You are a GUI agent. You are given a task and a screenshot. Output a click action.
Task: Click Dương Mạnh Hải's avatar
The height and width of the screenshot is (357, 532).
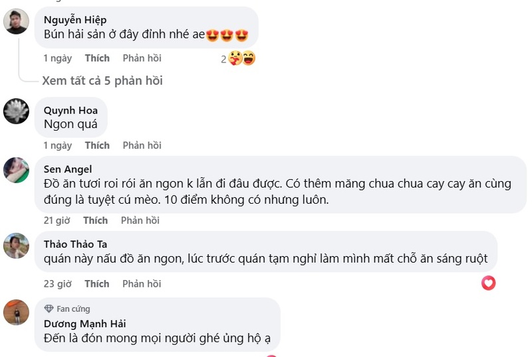(x=16, y=312)
